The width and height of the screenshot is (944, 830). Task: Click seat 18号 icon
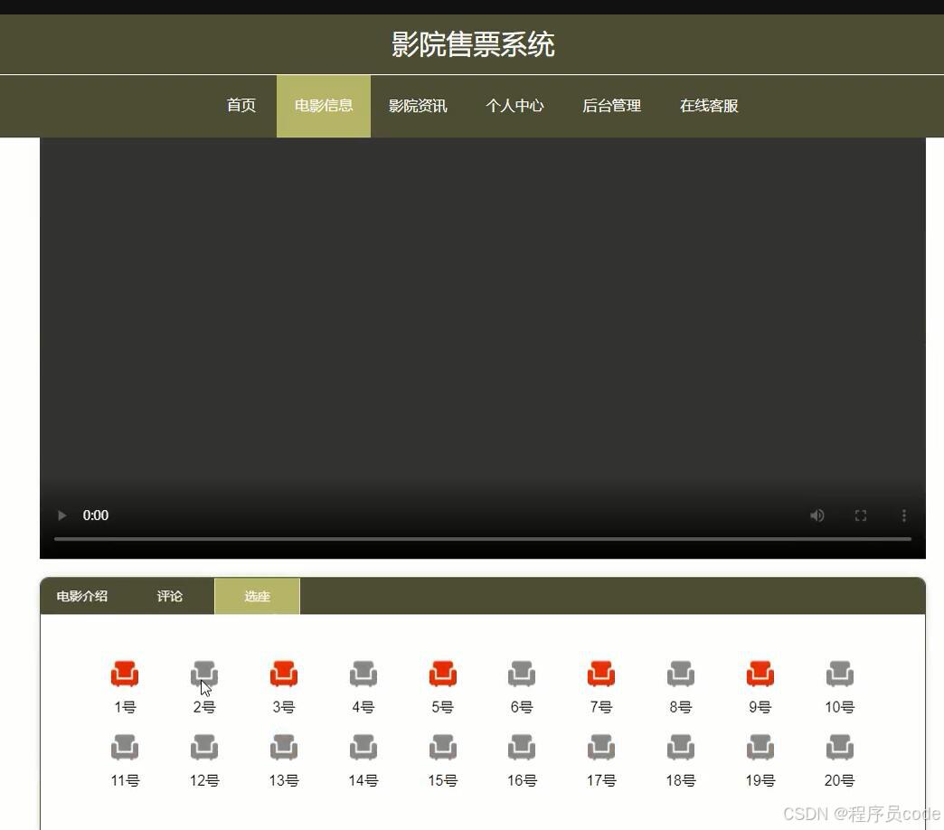click(x=680, y=747)
